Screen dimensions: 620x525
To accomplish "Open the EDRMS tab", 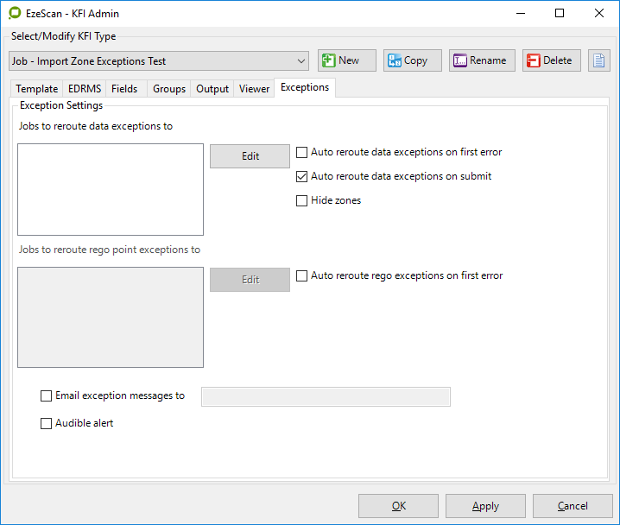I will (x=85, y=89).
